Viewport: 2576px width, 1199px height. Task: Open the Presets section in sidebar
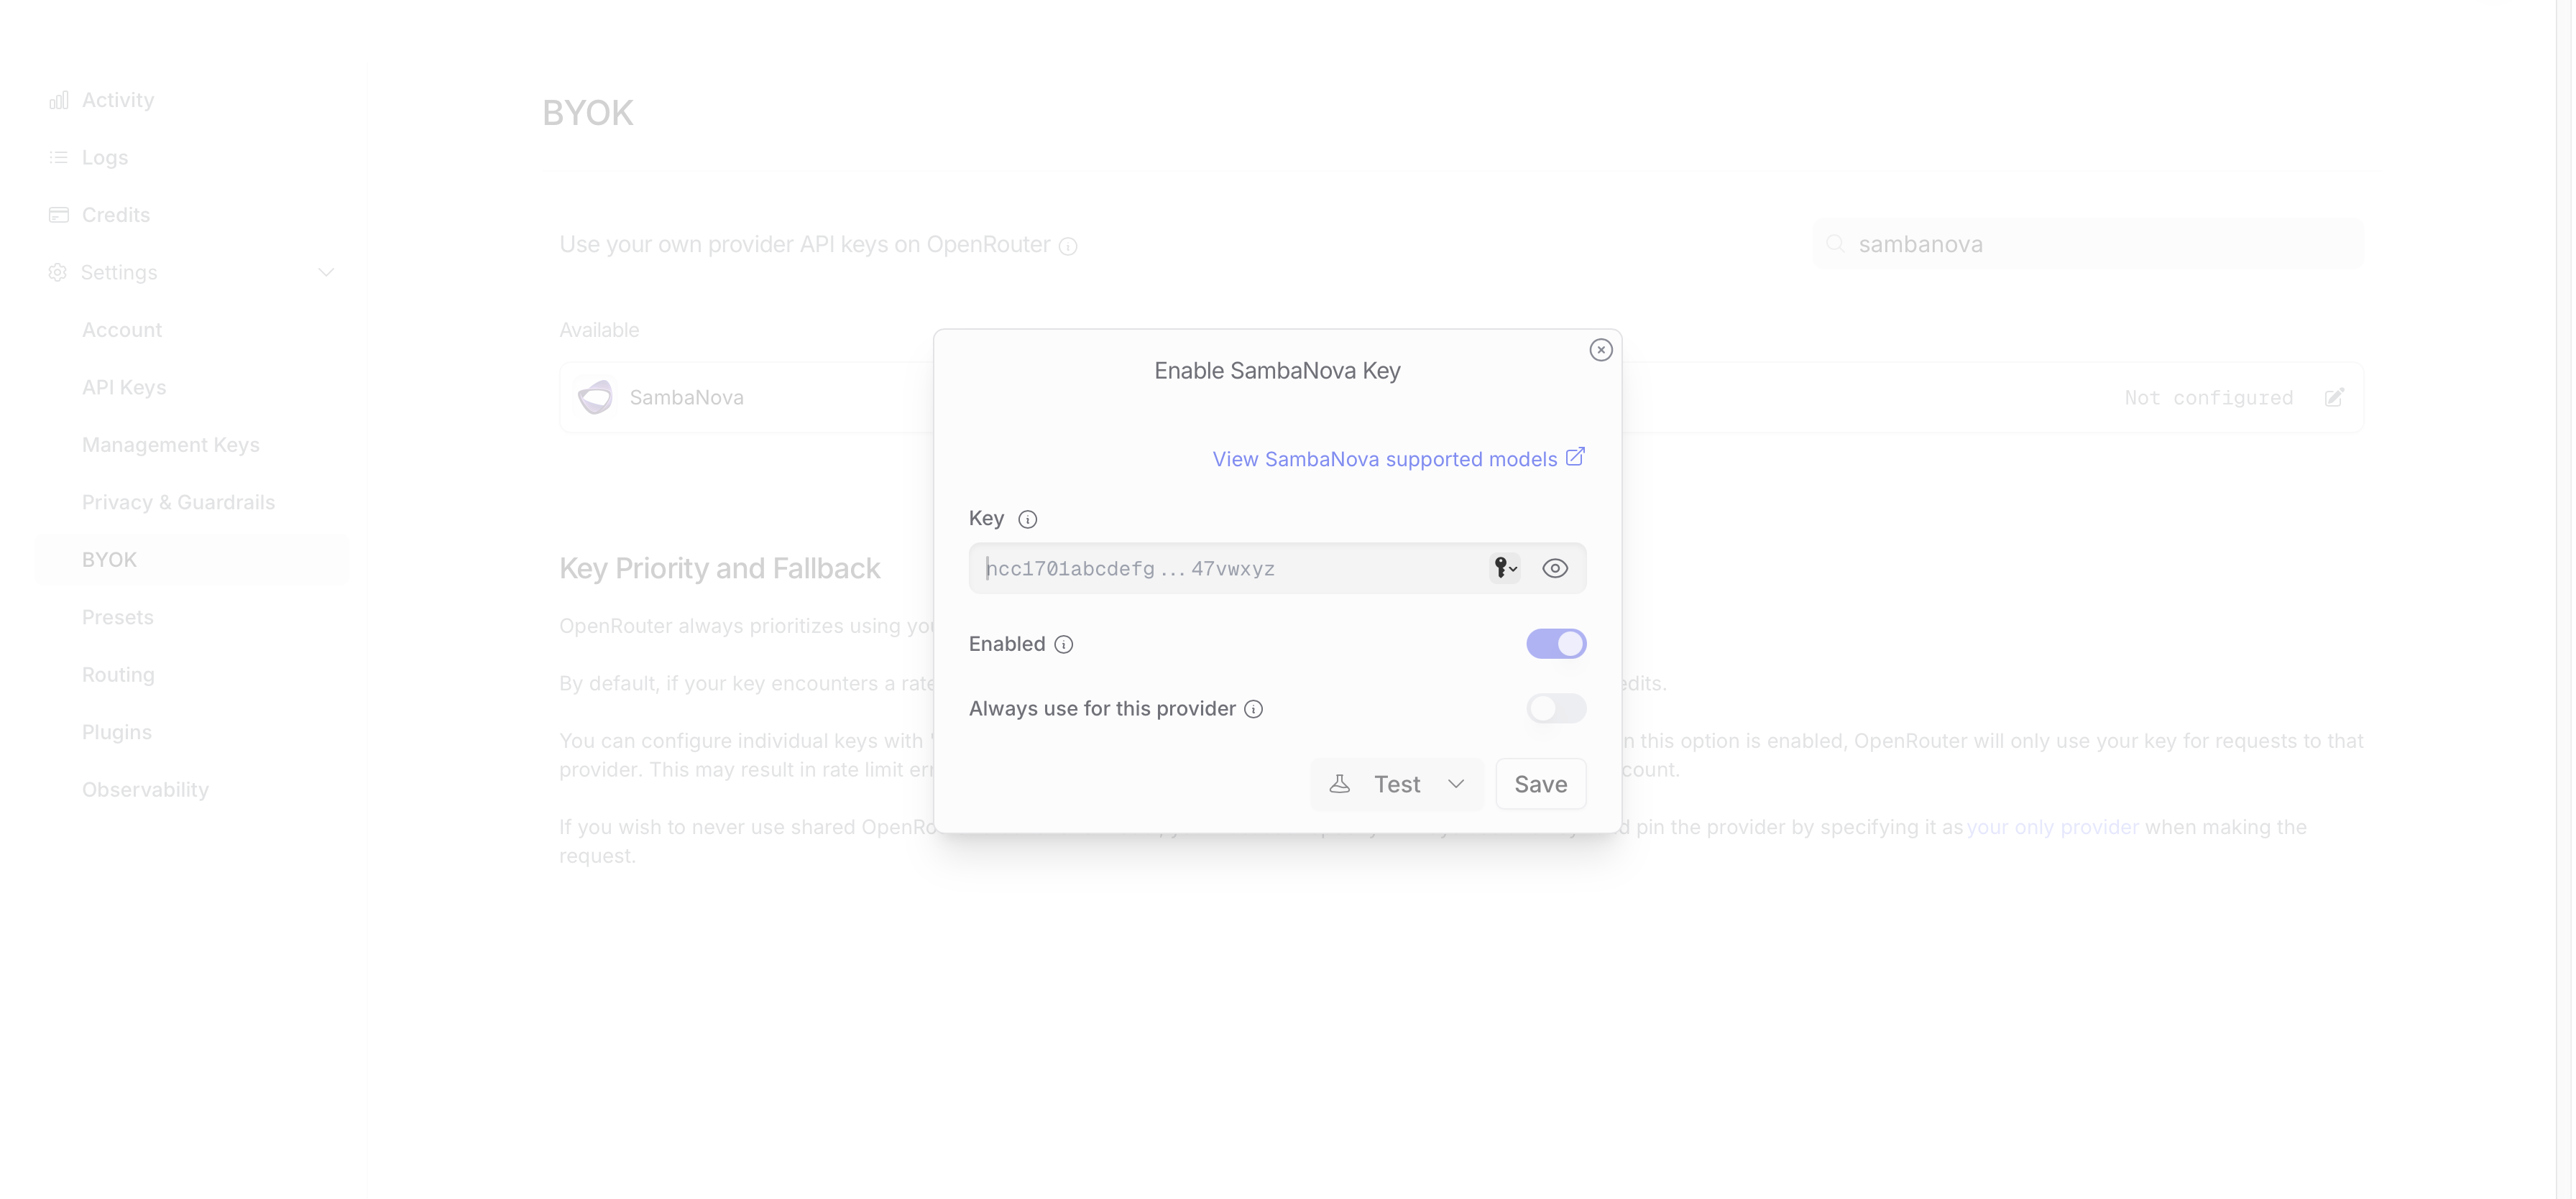(x=117, y=616)
